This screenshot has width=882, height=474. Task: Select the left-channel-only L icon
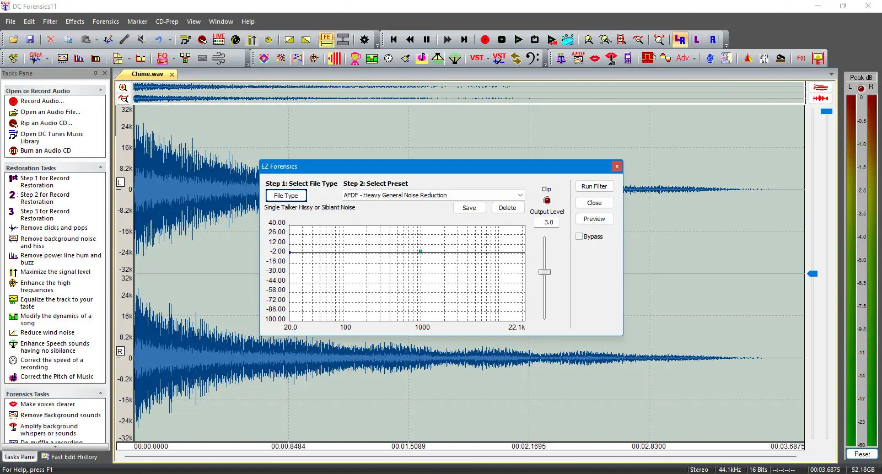[x=696, y=40]
